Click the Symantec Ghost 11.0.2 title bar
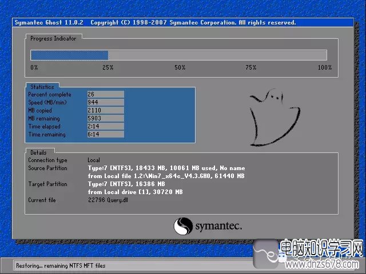366x274 pixels. [x=183, y=23]
